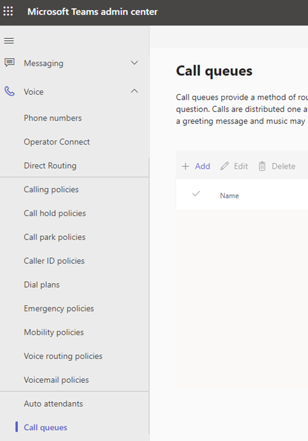Toggle the select-all checkmark in table header

pos(196,194)
